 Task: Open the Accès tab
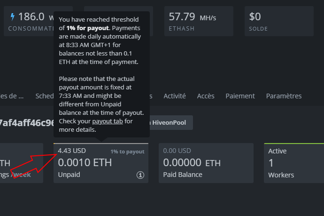tap(206, 96)
